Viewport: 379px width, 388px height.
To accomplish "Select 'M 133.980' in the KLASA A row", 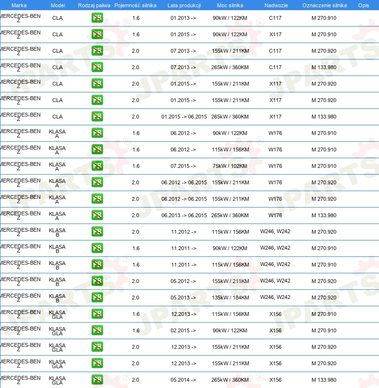I will 324,215.
